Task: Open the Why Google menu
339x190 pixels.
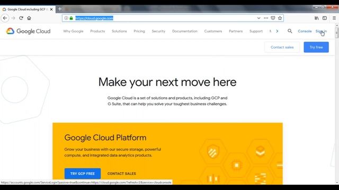Action: (73, 31)
